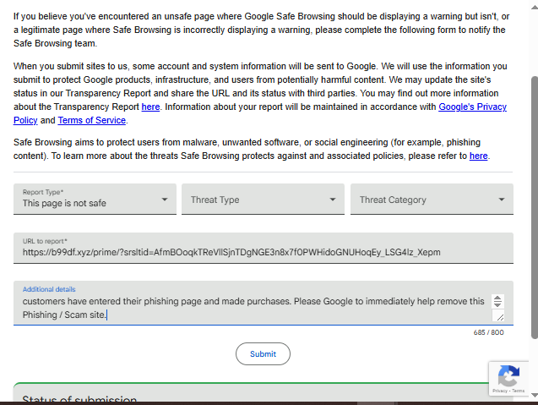The height and width of the screenshot is (405, 538).
Task: Open Google's Privacy Policy link
Action: click(472, 107)
